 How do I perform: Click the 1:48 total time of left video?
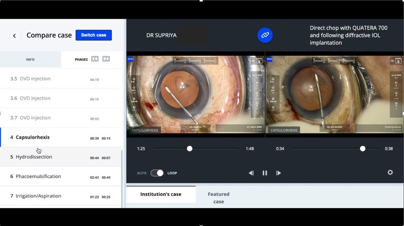click(x=250, y=148)
